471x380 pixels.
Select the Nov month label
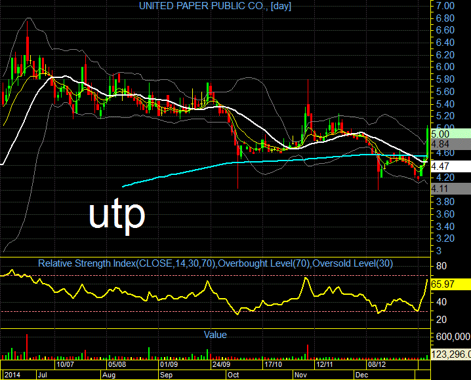[x=300, y=375]
